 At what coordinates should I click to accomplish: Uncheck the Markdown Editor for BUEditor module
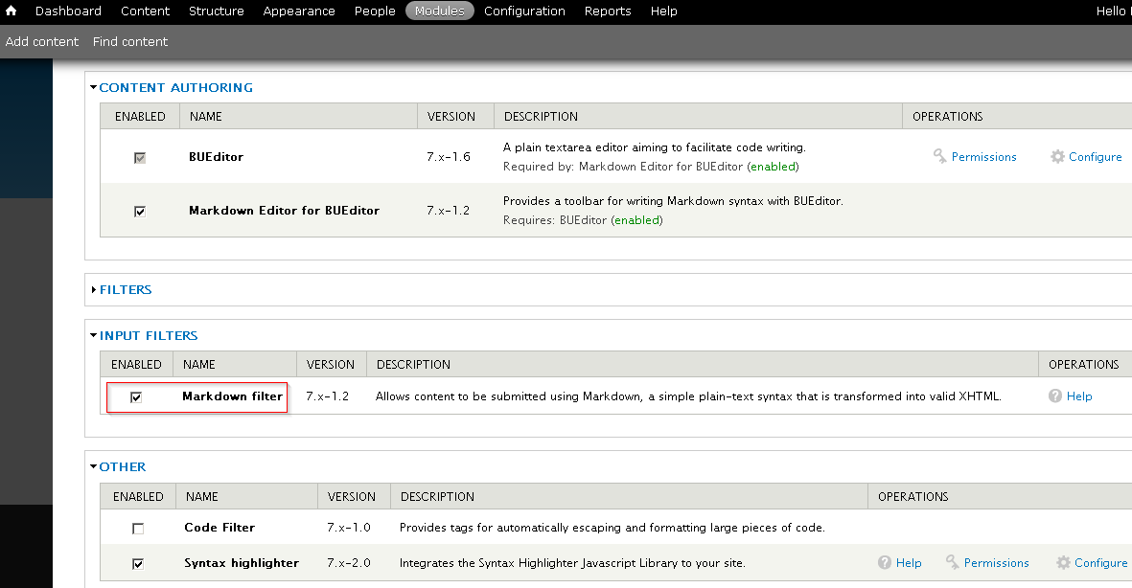pyautogui.click(x=139, y=211)
